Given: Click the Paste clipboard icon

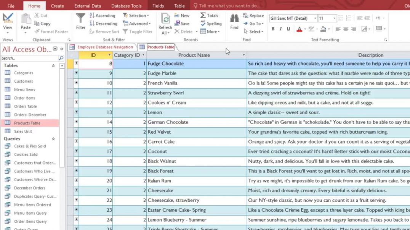Looking at the screenshot, I should click(26, 19).
